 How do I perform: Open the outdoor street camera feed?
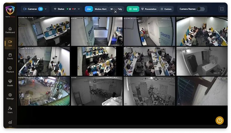point(44,91)
